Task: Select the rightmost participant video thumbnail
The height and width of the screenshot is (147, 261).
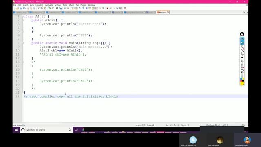Action: click(247, 140)
